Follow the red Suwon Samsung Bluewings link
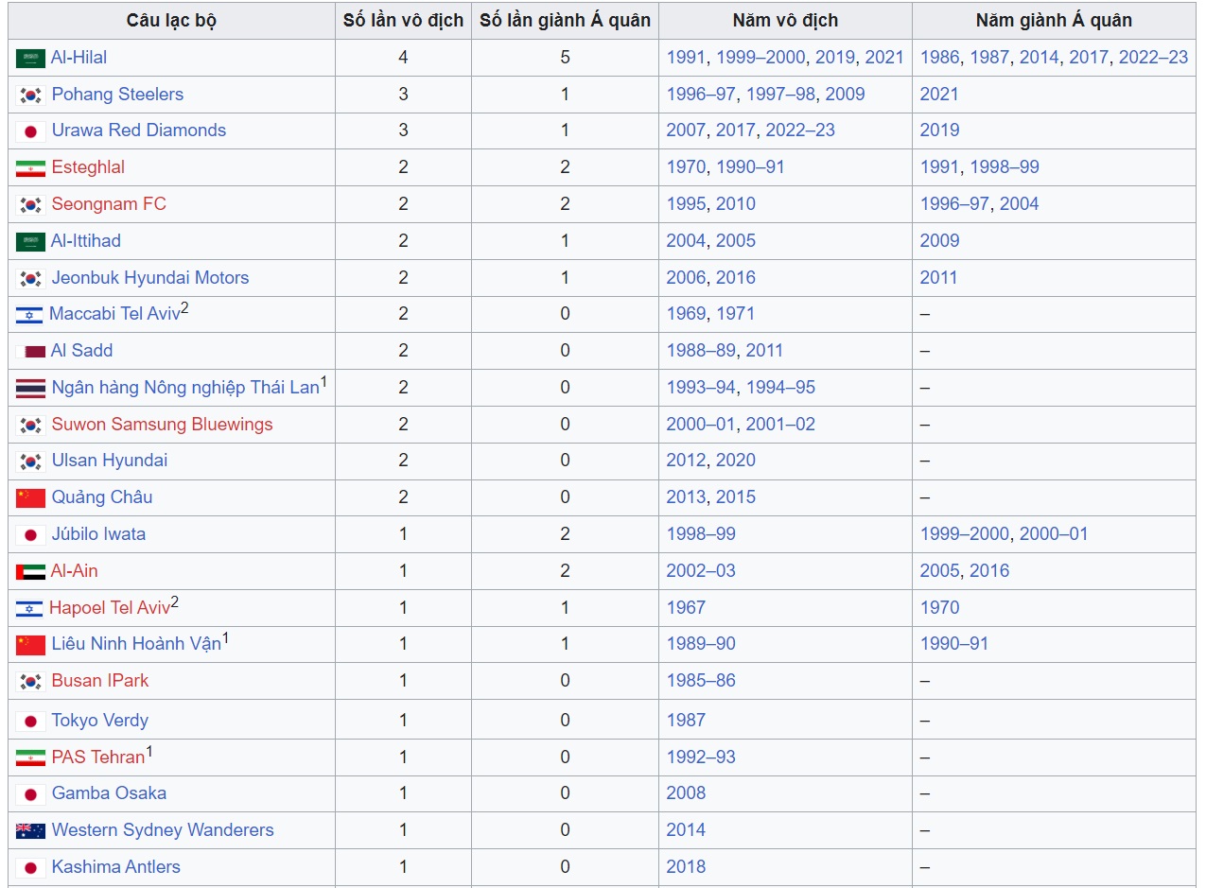The height and width of the screenshot is (888, 1206). (x=162, y=425)
